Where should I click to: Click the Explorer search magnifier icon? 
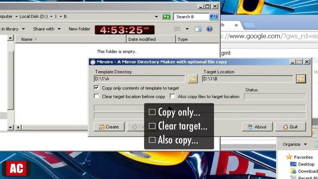tap(214, 16)
